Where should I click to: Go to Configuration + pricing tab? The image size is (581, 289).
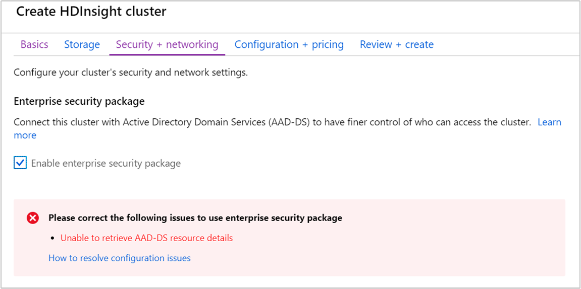coord(289,44)
